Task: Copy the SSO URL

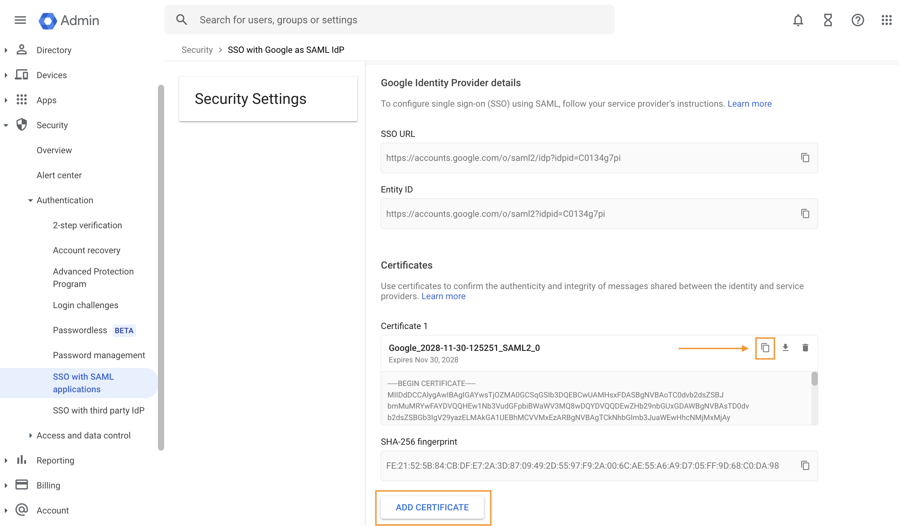Action: coord(805,158)
